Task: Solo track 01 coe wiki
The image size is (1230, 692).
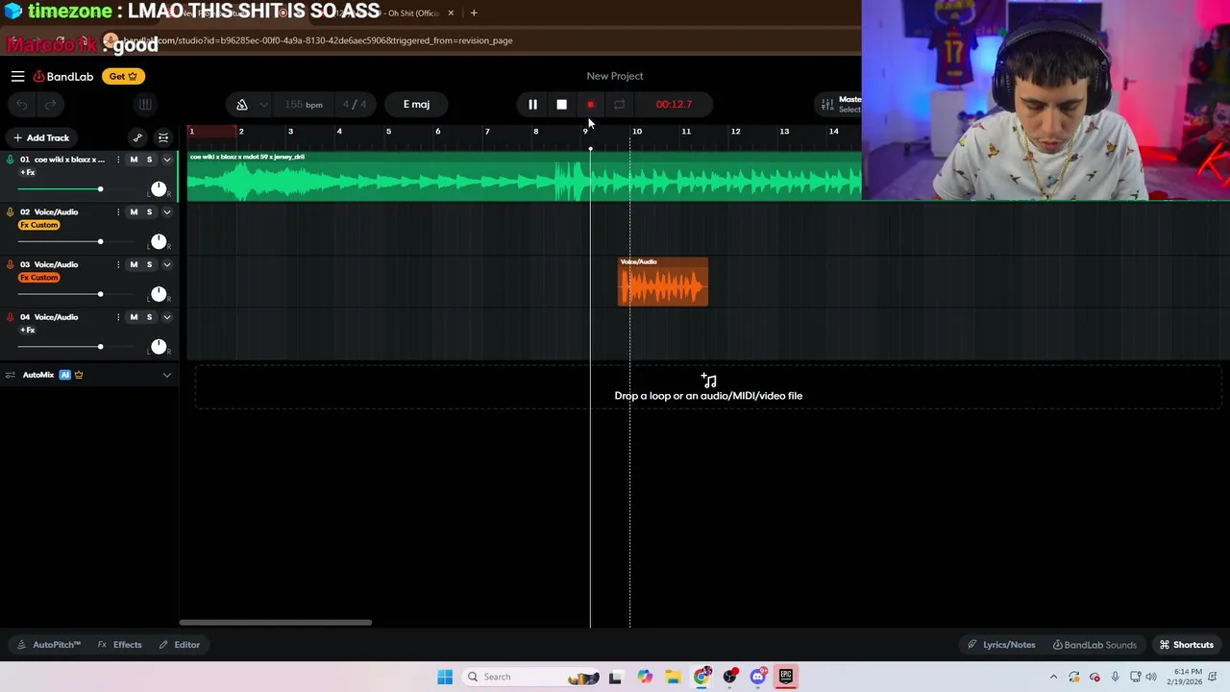Action: (x=149, y=160)
